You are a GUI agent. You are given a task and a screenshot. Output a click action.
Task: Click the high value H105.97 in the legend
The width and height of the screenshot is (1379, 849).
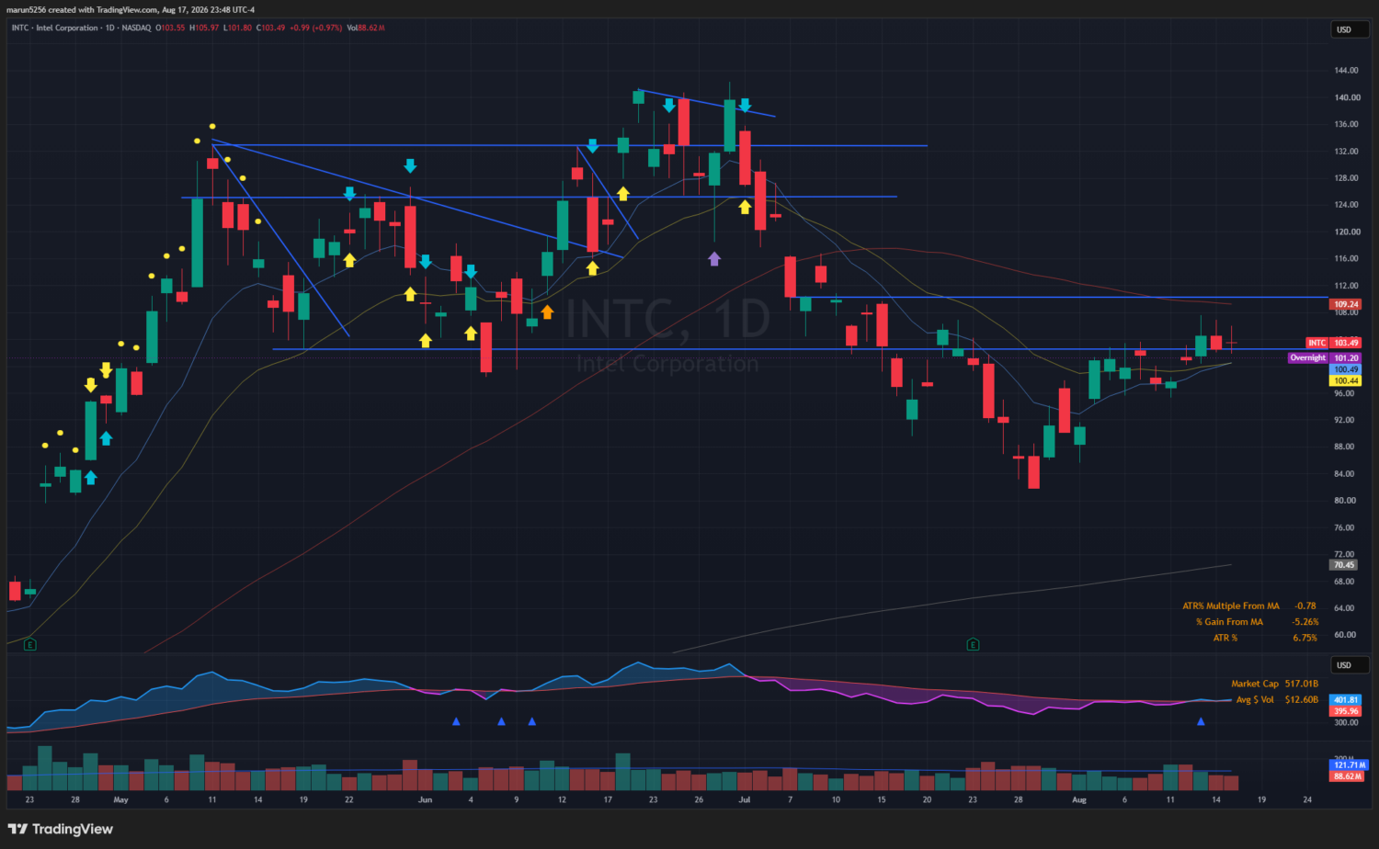[x=204, y=28]
